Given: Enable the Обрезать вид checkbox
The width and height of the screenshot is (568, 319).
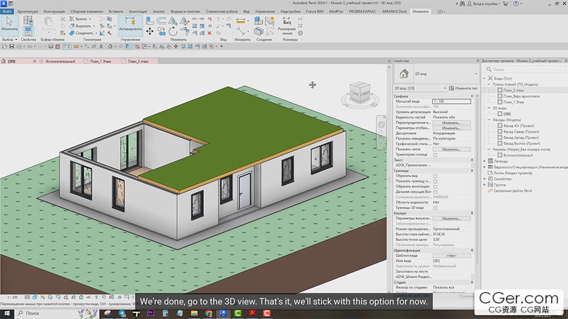Looking at the screenshot, I should click(435, 176).
